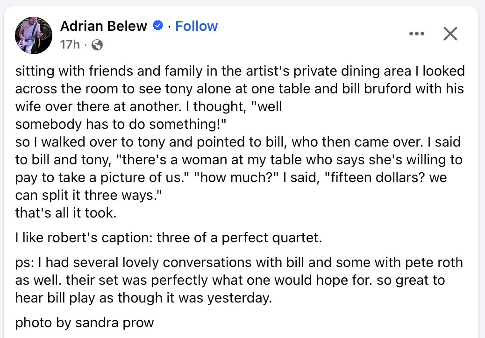Click the globe public-audience icon

[x=97, y=45]
